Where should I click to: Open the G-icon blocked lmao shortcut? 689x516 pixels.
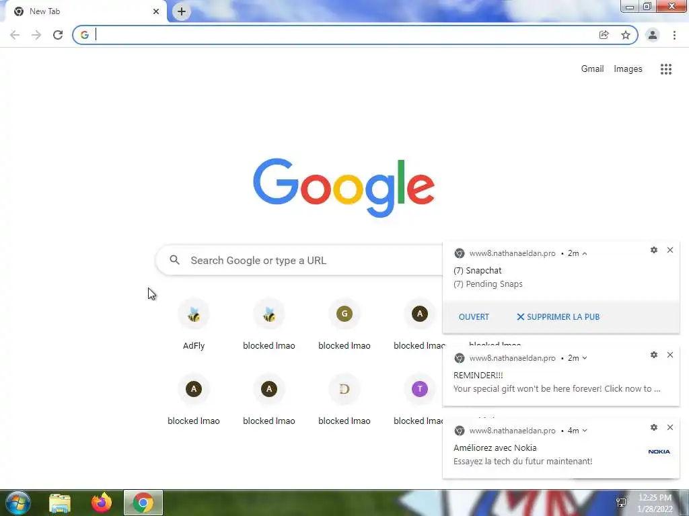click(344, 325)
